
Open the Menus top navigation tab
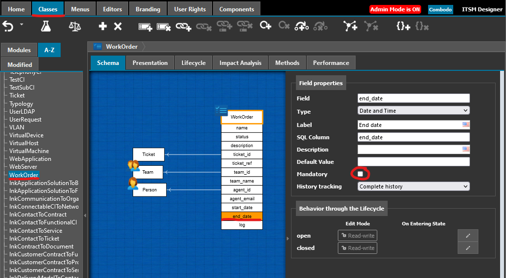pos(80,9)
